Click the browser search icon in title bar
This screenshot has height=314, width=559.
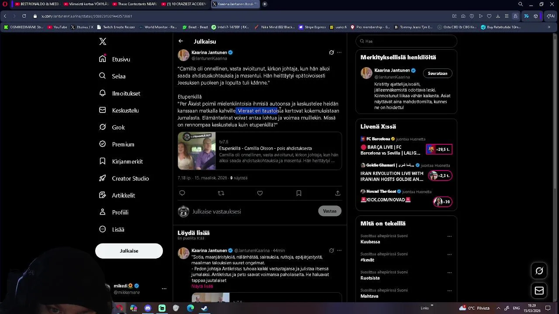(x=521, y=4)
